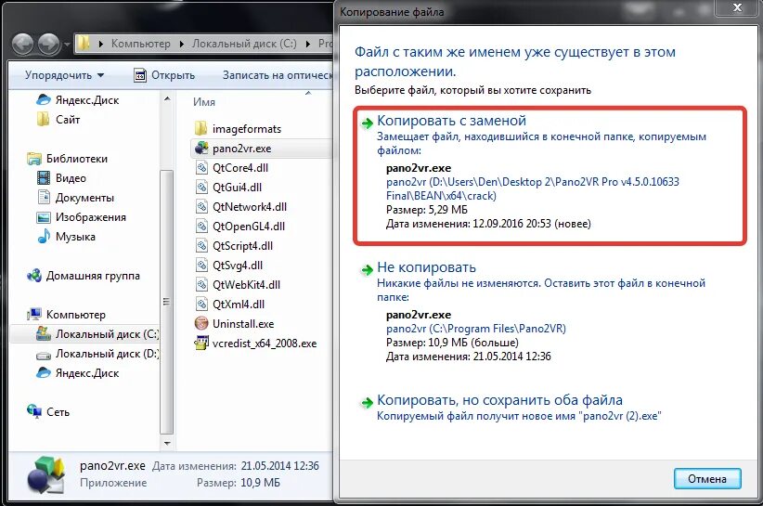Open the recent locations dropdown arrow

pyautogui.click(x=67, y=45)
